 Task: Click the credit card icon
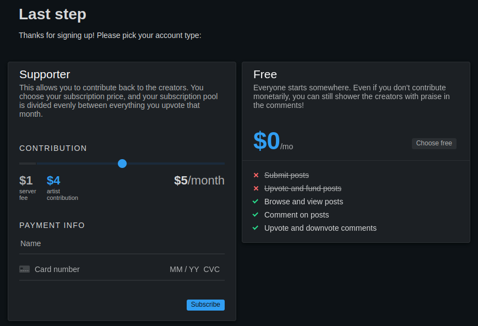24,269
